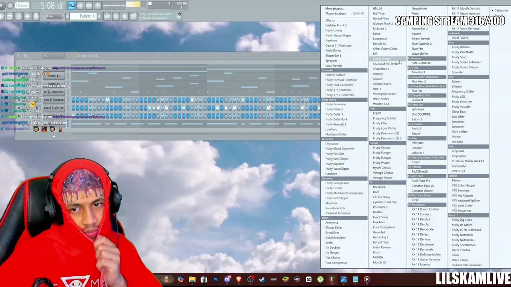Select Vocodex in the plugin menu
The height and width of the screenshot is (287, 511).
458,142
